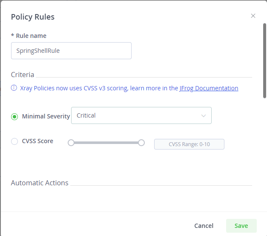
Task: Click the right CVSS slider handle
Action: click(141, 143)
